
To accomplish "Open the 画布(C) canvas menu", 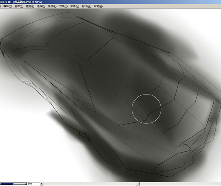I will tap(19, 6).
